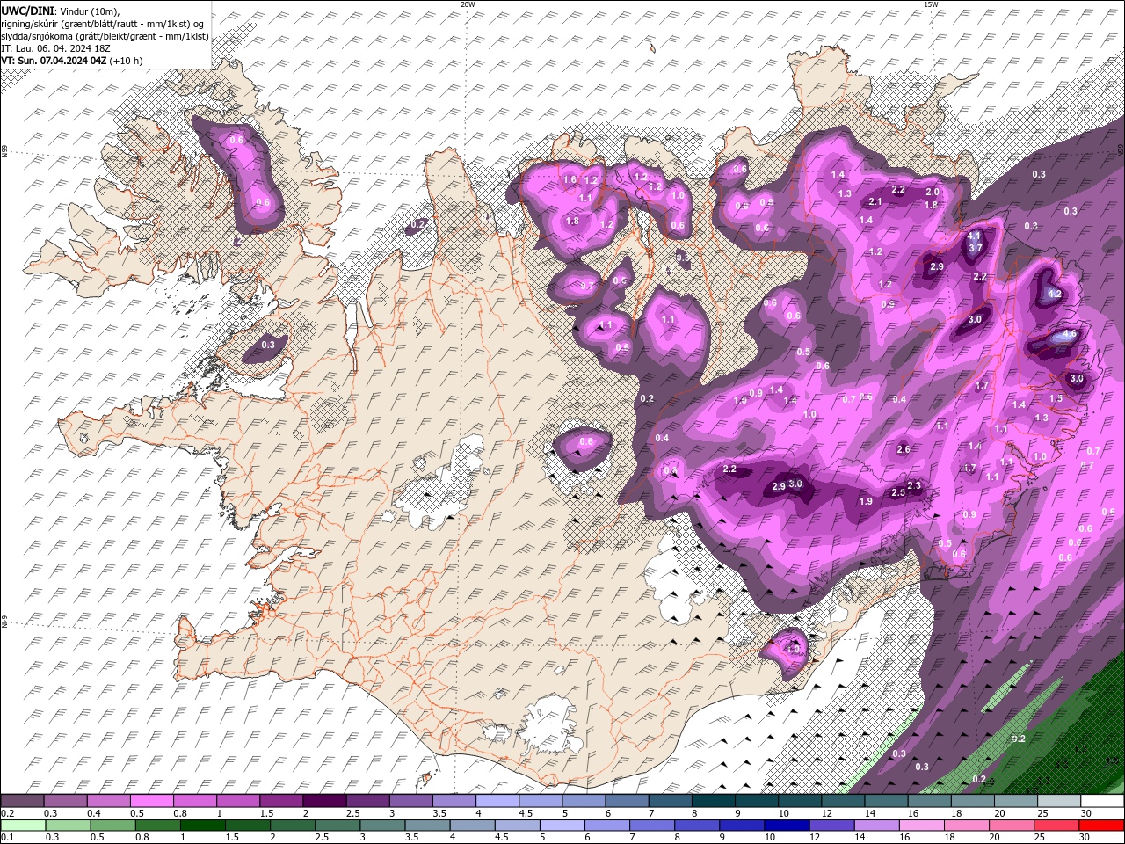Click the 1.6 precipitation value on the map

[569, 179]
